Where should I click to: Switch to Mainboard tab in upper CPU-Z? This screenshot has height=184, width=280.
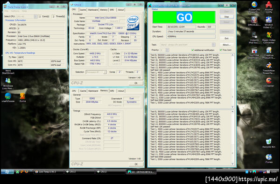pyautogui.click(x=93, y=10)
